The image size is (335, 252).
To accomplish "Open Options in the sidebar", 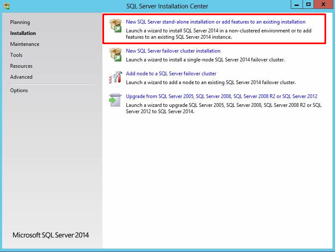I will [x=19, y=90].
